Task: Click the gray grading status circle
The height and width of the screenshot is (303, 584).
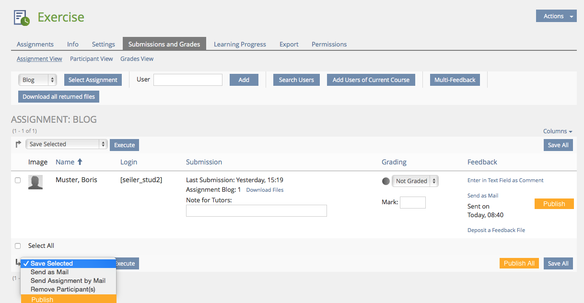Action: [385, 181]
